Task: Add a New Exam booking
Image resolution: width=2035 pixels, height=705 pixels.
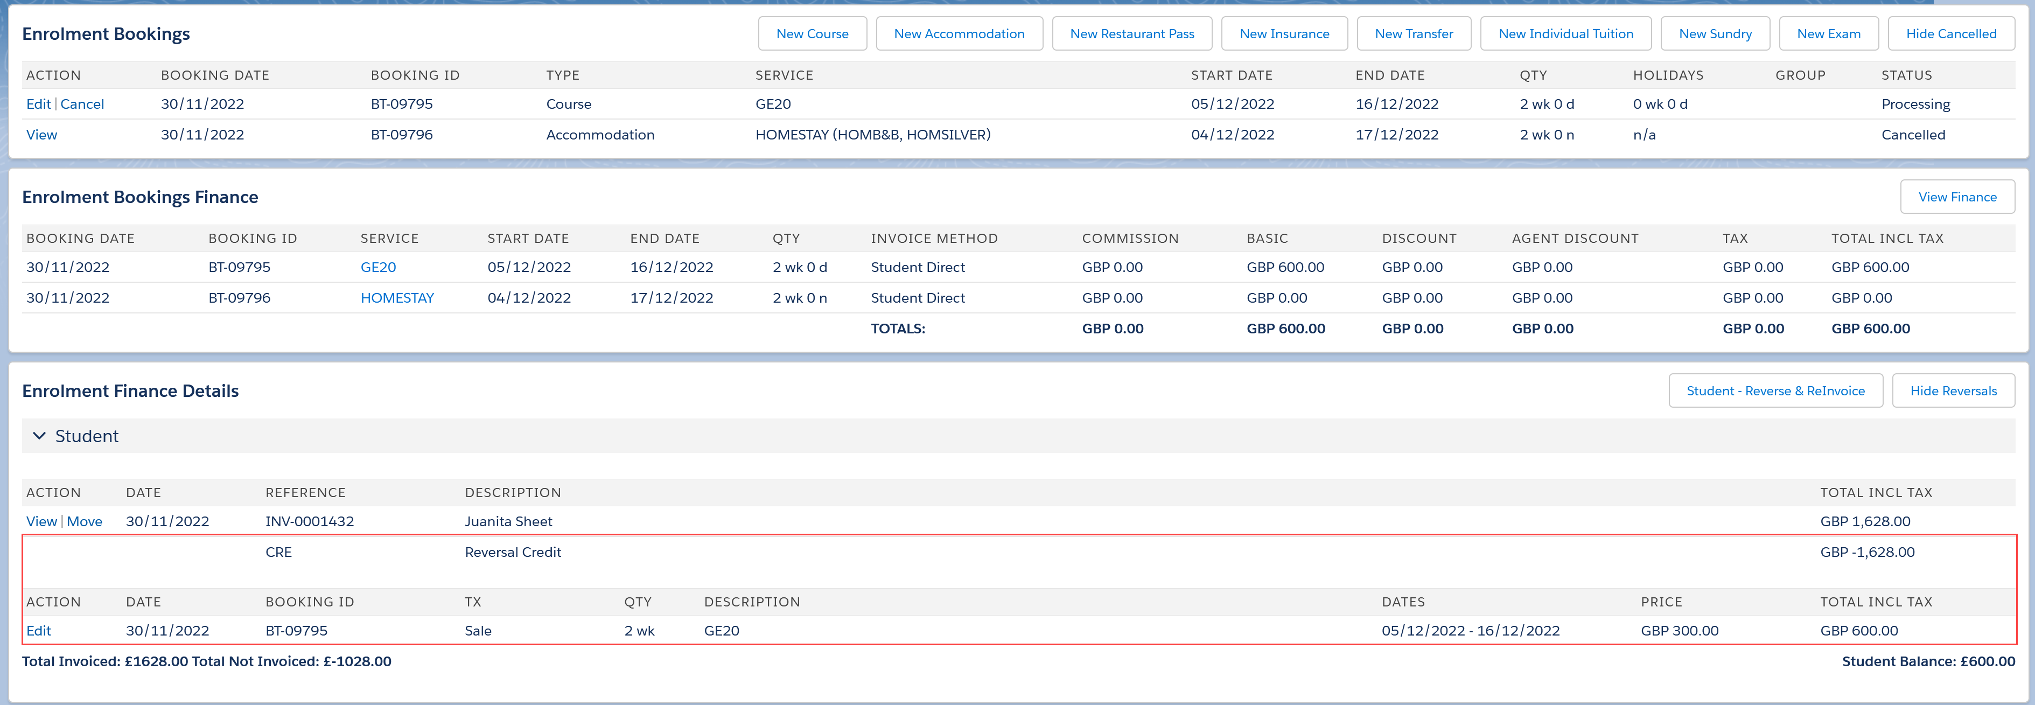Action: (1828, 33)
